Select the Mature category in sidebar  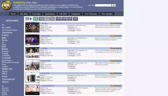[x=4, y=71]
